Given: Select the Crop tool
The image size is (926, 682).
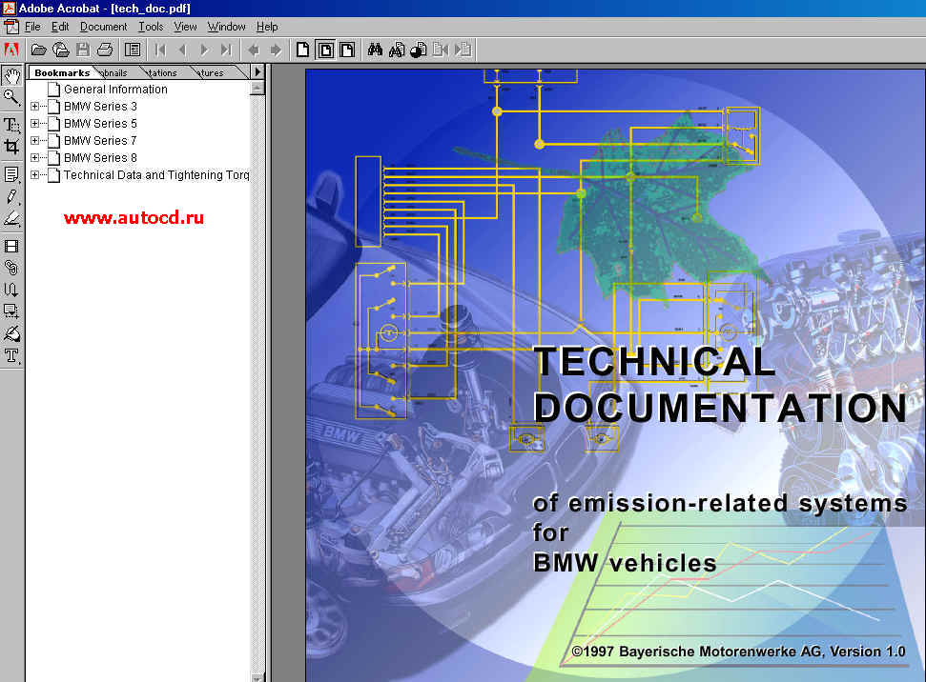Looking at the screenshot, I should click(11, 147).
